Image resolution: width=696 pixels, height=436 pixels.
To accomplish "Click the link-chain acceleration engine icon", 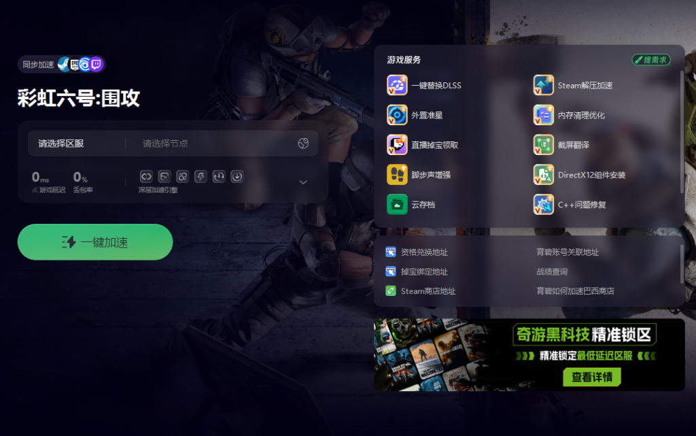I will point(146,177).
